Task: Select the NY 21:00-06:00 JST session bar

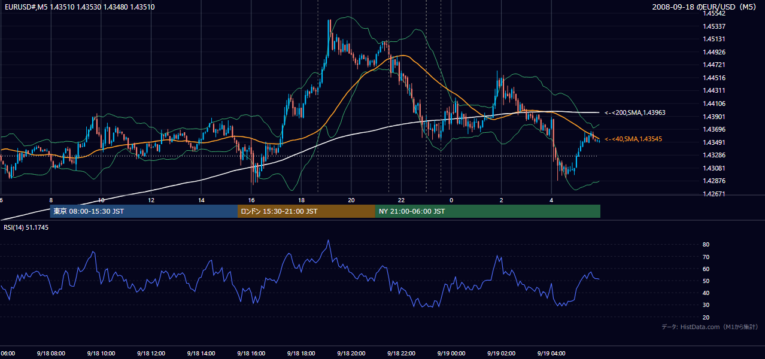Action: click(x=488, y=211)
